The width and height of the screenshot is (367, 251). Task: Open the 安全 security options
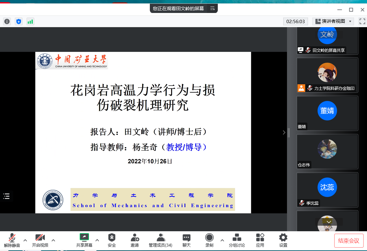(112, 240)
